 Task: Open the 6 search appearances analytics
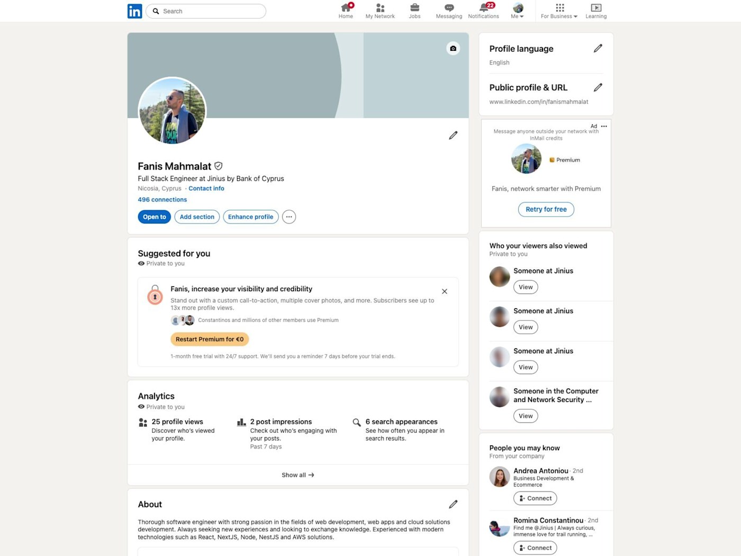point(401,422)
